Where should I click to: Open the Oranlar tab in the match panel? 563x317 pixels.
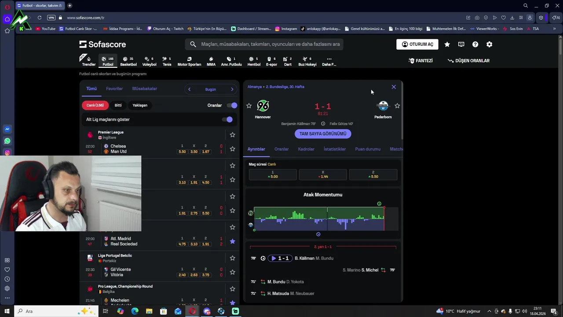(281, 149)
